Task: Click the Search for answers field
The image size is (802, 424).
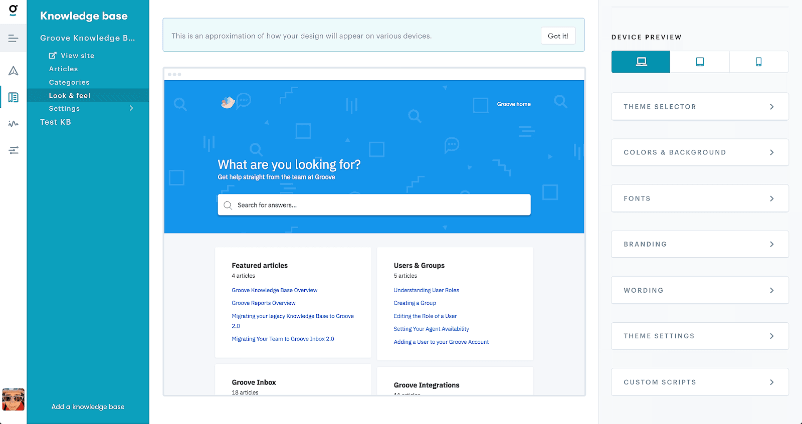Action: [374, 205]
